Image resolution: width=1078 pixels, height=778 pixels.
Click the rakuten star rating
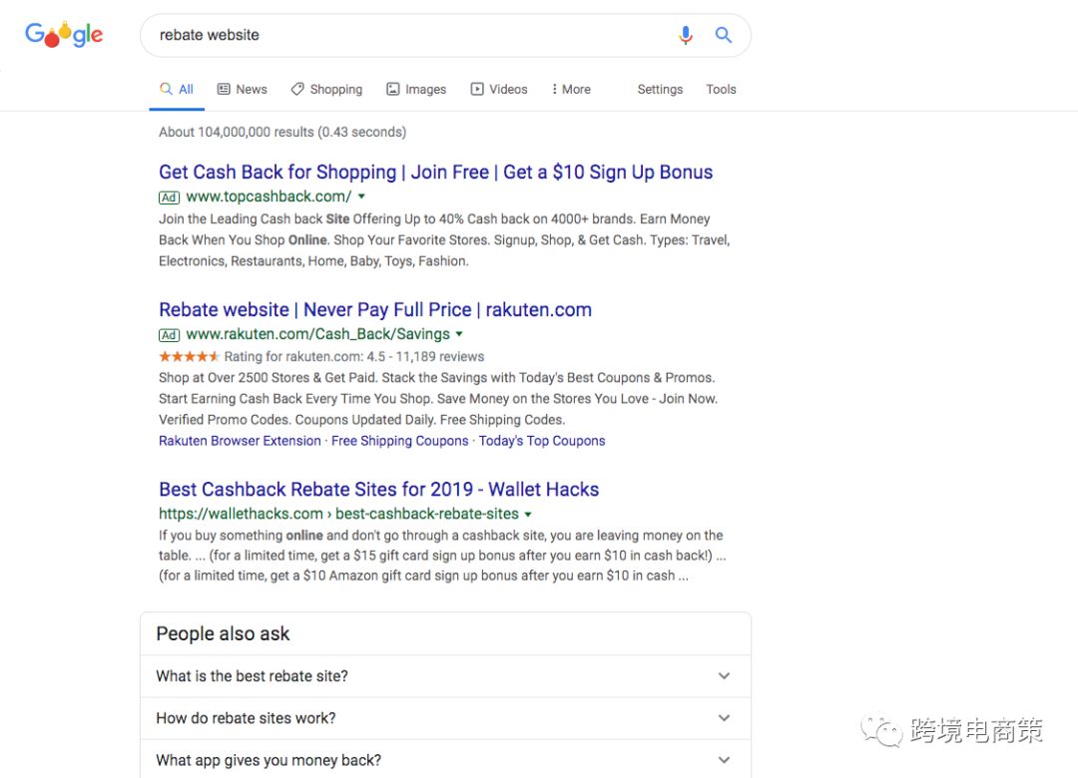tap(189, 356)
